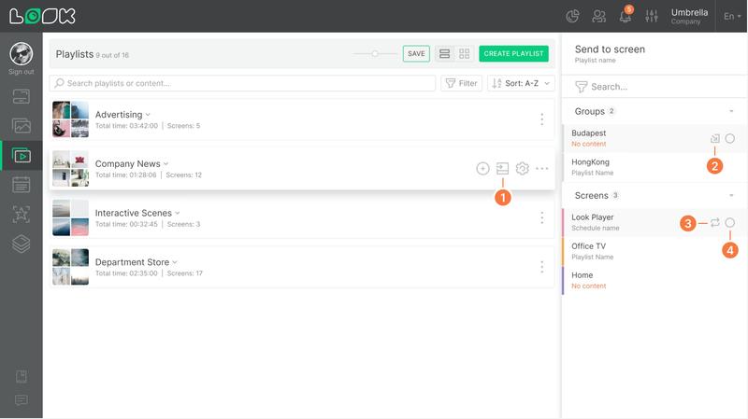The width and height of the screenshot is (748, 419).
Task: Add content to Company News playlist
Action: [482, 169]
